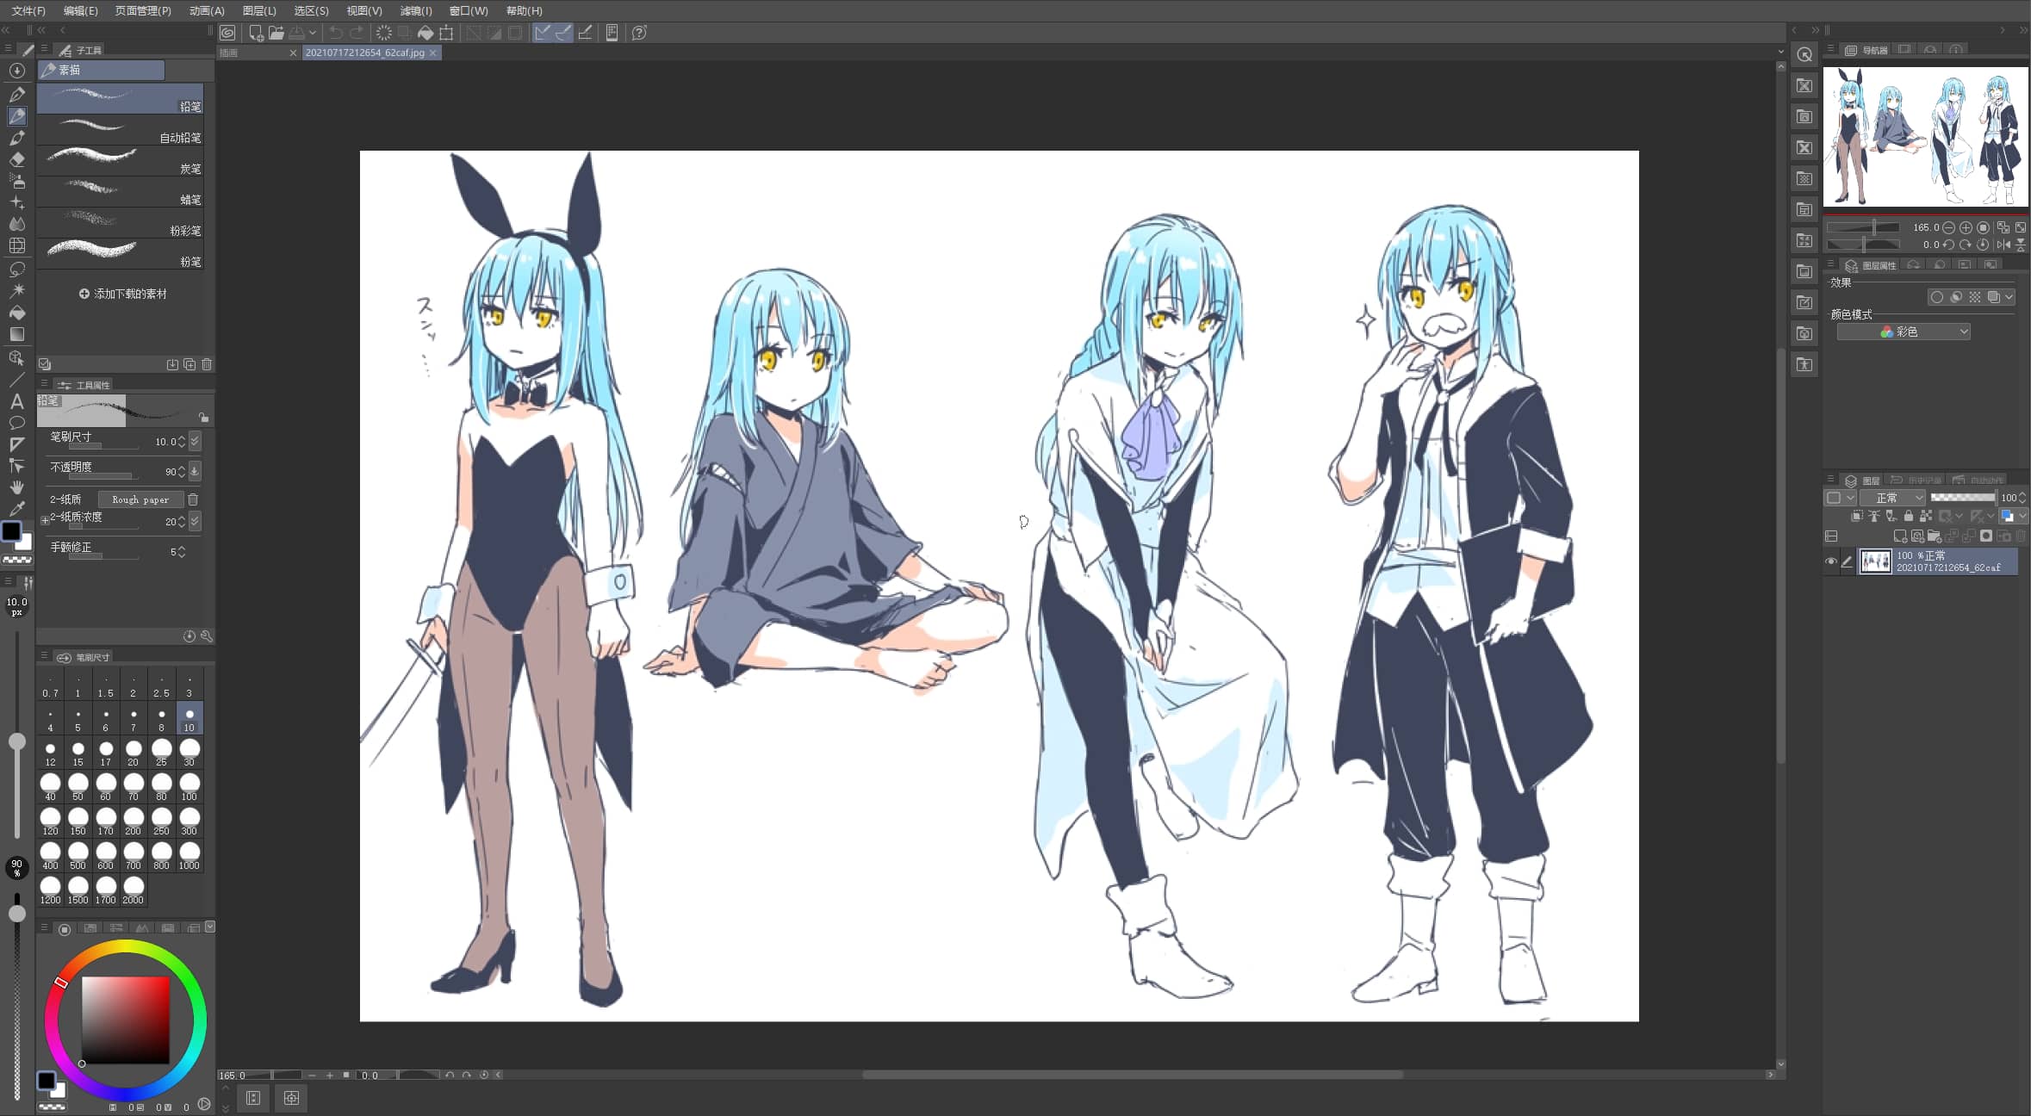Expand the 2-纸质浓度 plus expander
2031x1116 pixels.
(x=45, y=520)
